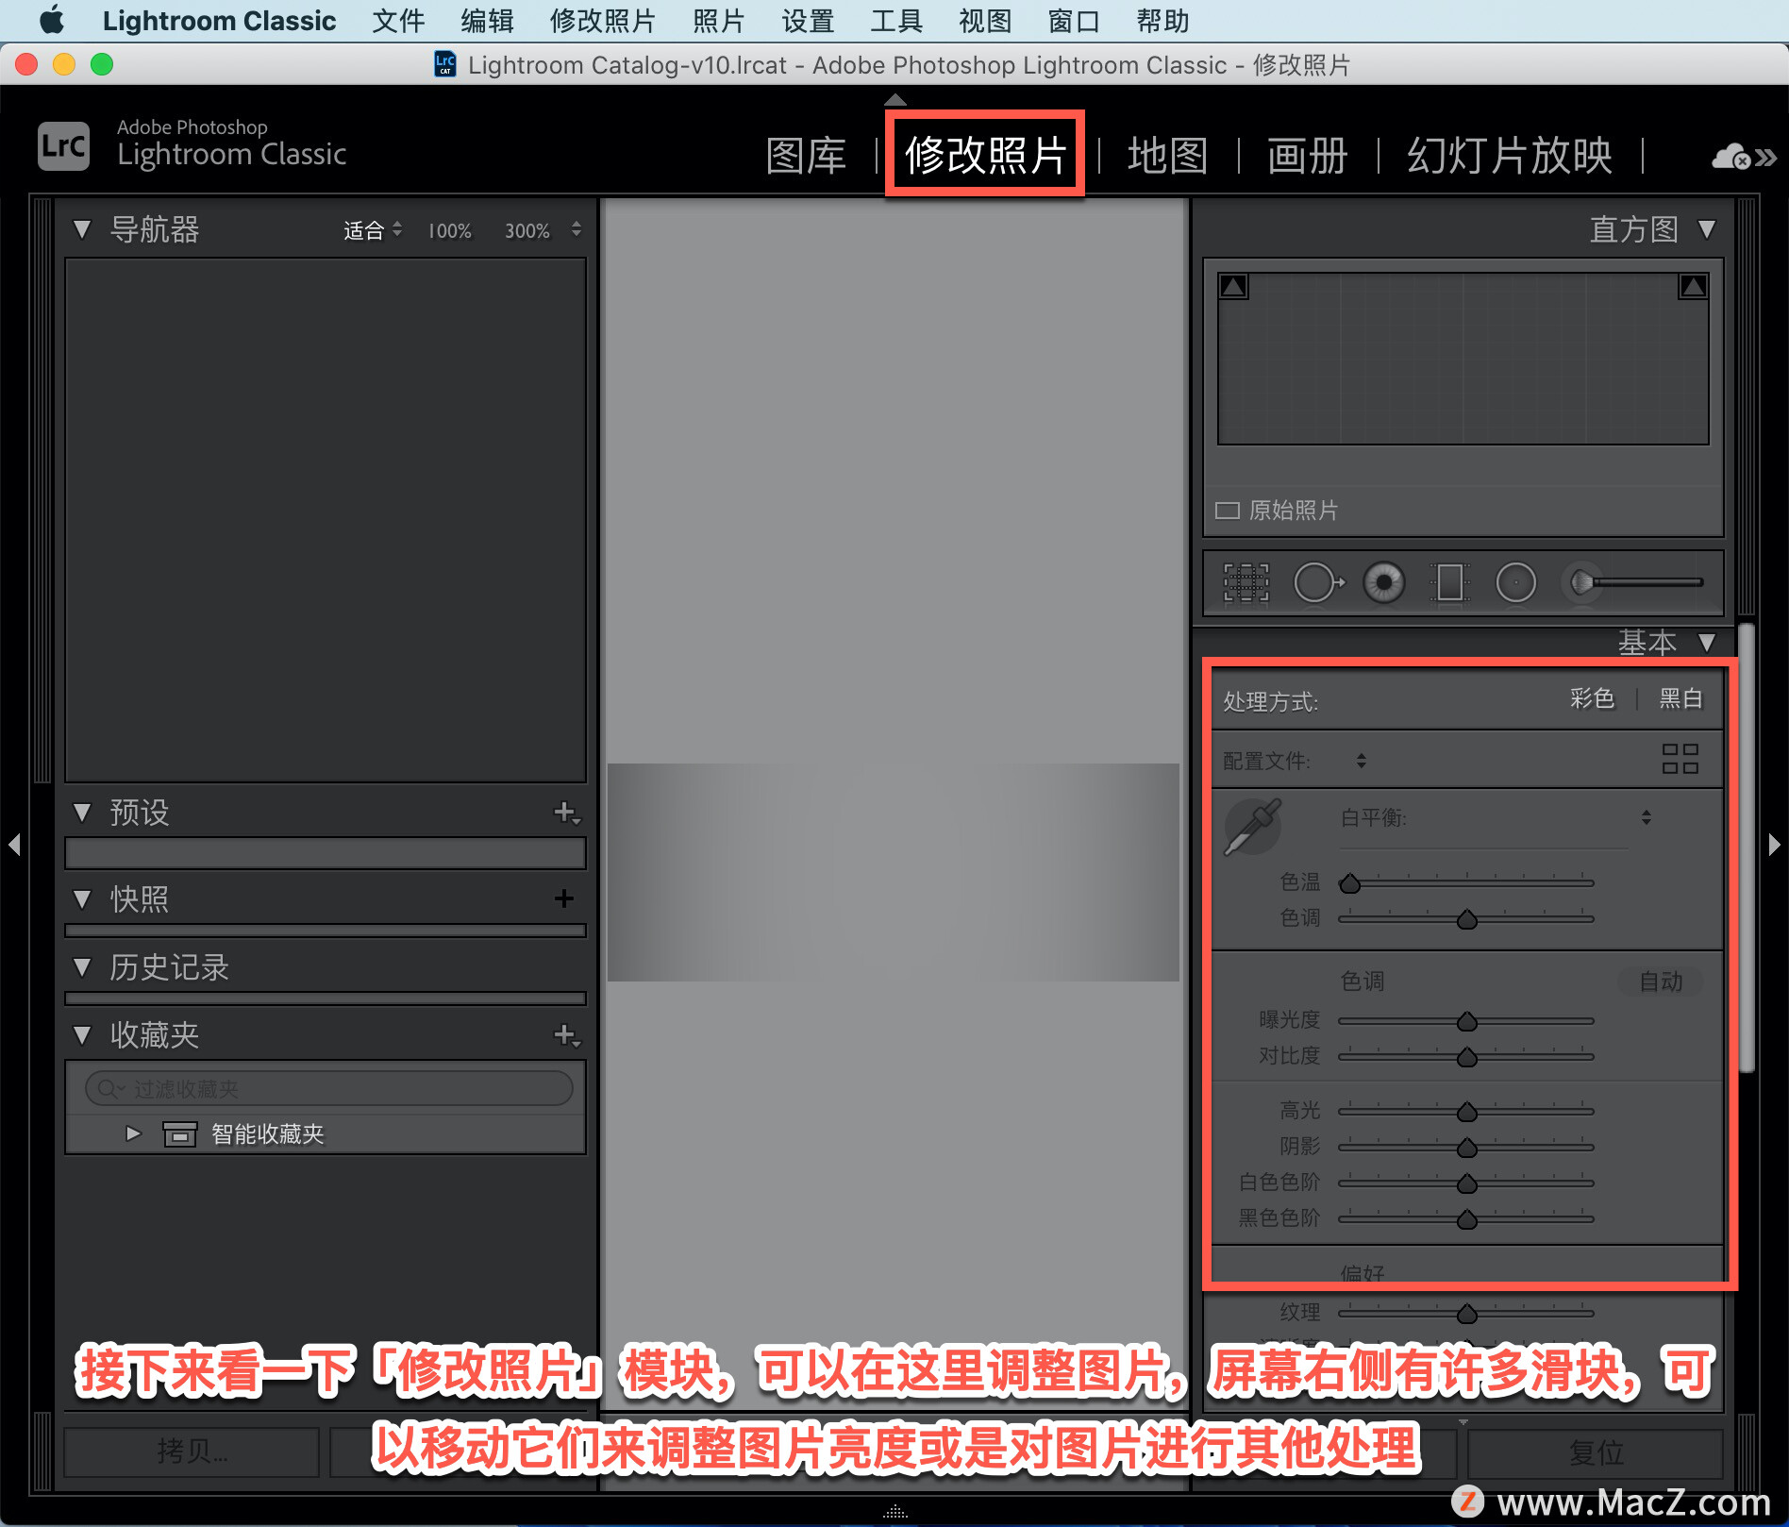Hide the left panel group arrow

14,844
